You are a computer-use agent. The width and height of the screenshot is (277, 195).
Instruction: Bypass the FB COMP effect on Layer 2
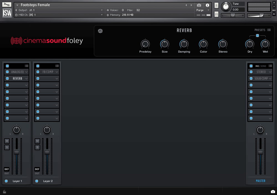38,72
